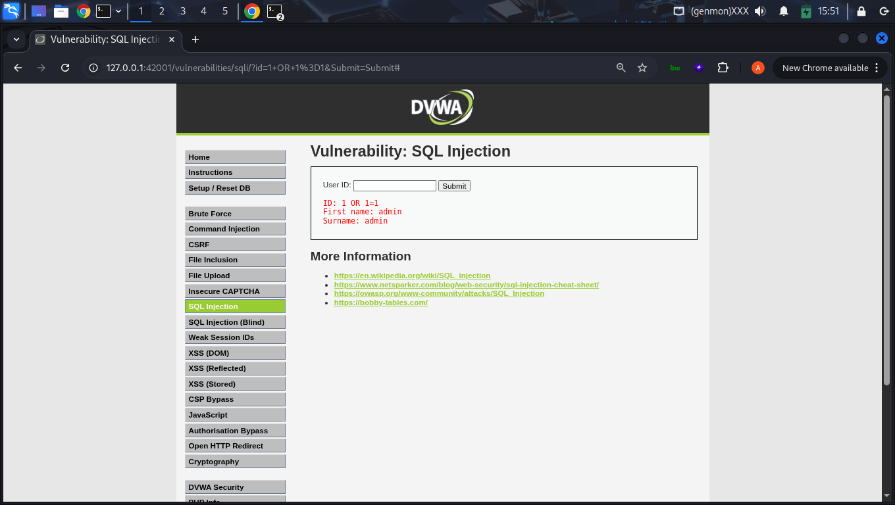Open the Chrome extensions puzzle icon

723,68
